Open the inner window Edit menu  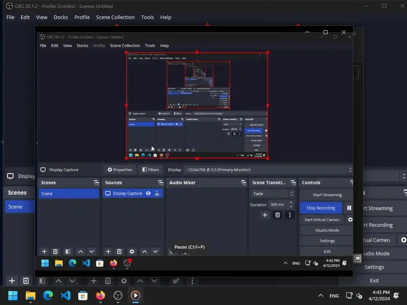(x=54, y=46)
